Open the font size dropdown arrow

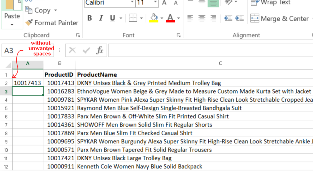[155, 2]
